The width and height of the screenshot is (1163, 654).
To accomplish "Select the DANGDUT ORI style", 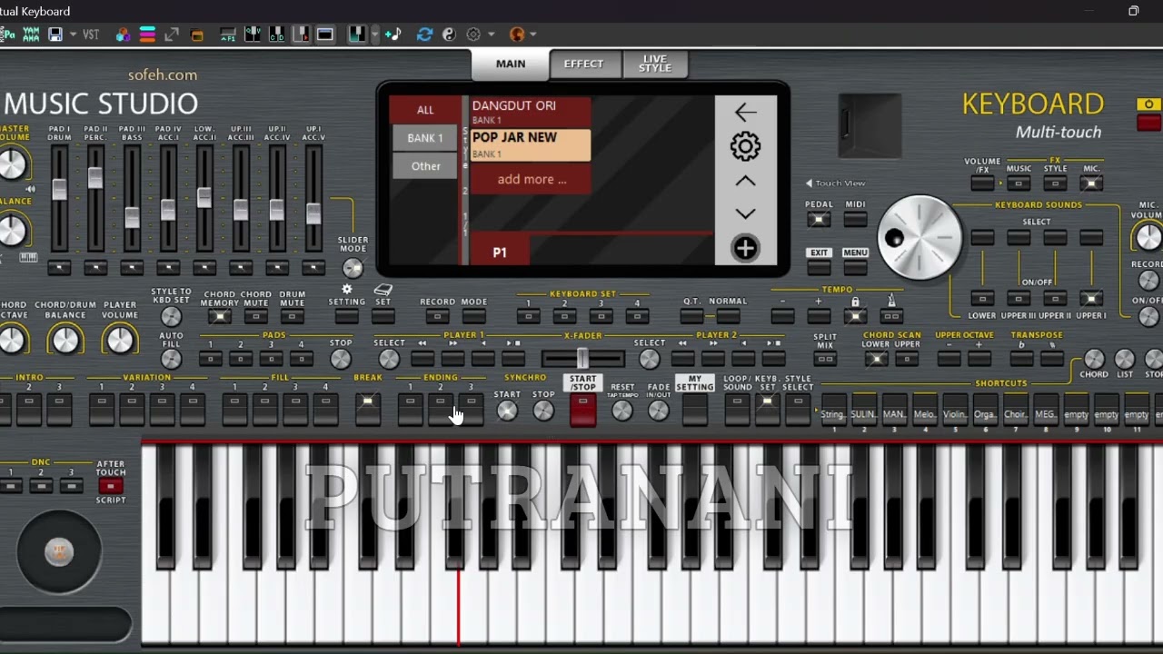I will pyautogui.click(x=531, y=112).
